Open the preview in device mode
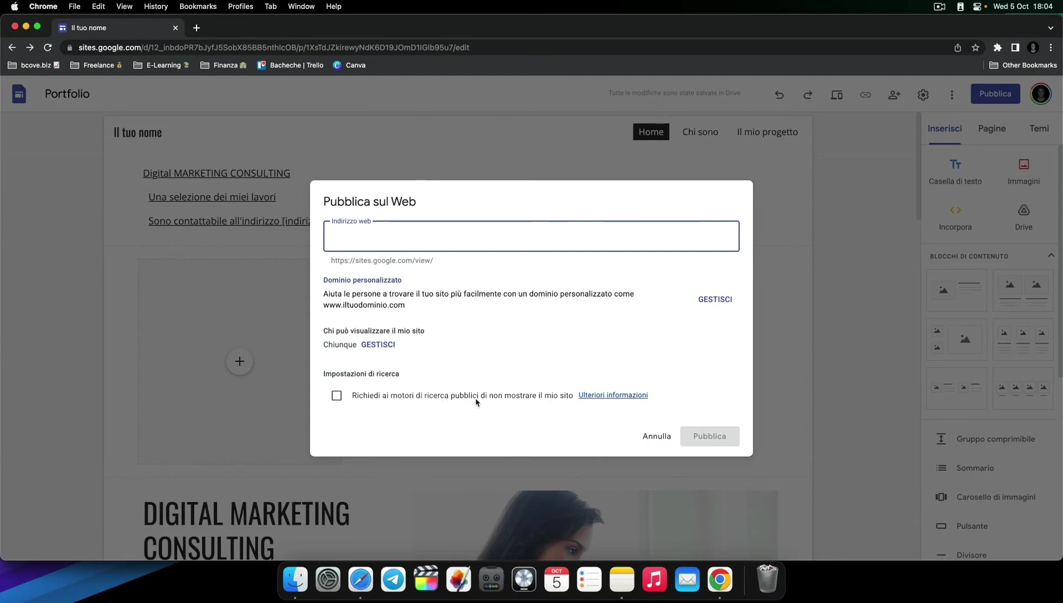Image resolution: width=1063 pixels, height=603 pixels. tap(837, 95)
